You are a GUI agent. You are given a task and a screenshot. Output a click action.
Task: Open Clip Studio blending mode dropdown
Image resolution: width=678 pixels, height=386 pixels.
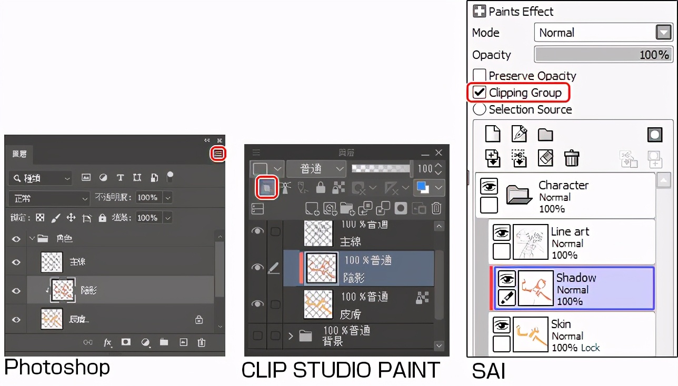tap(316, 169)
